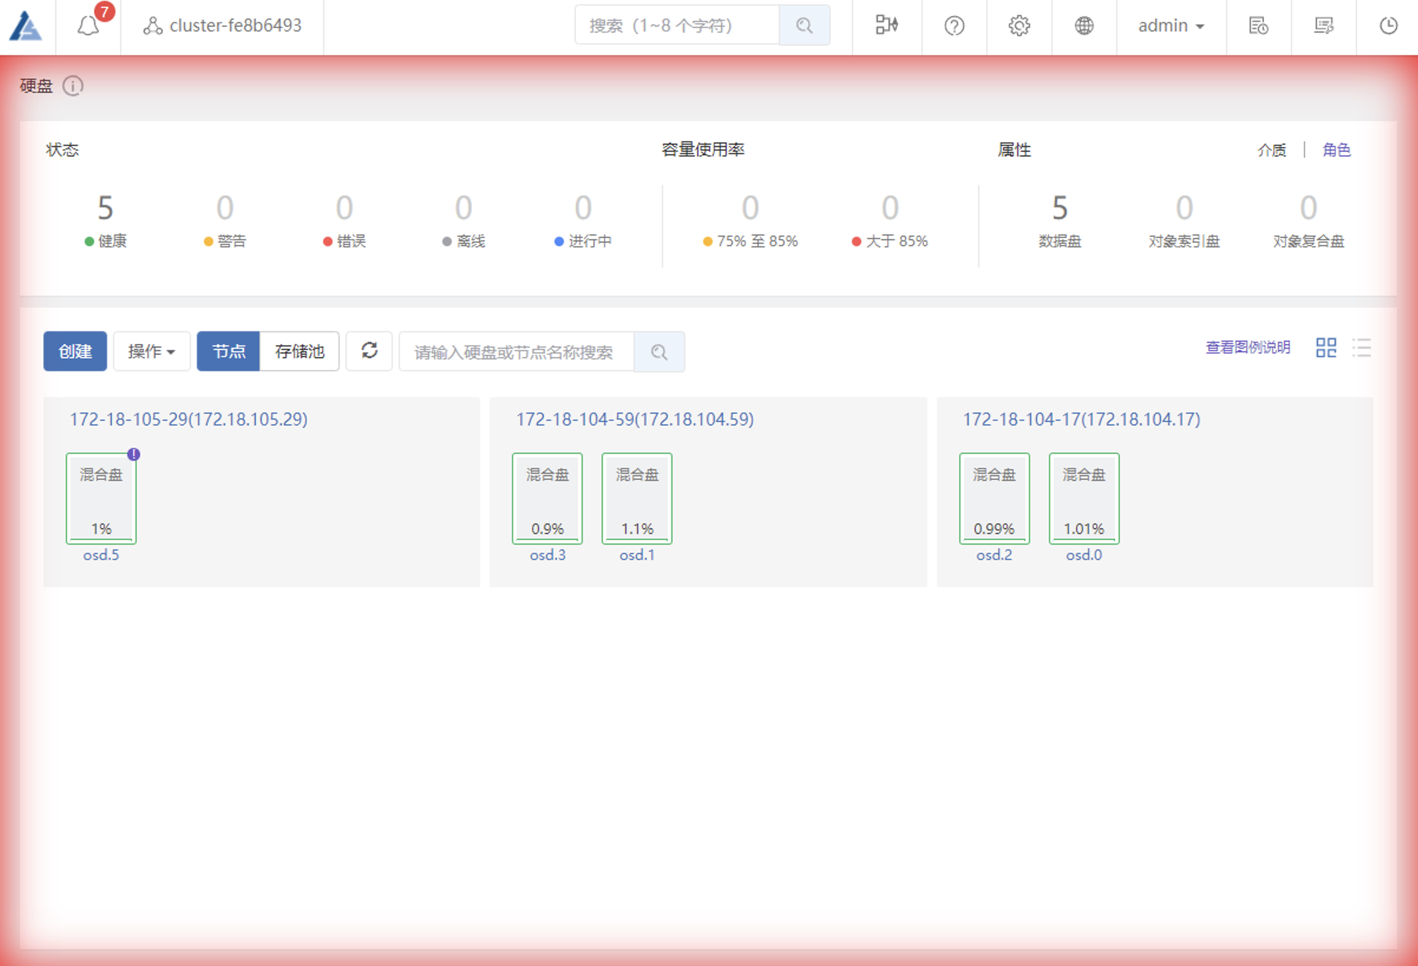
Task: Switch to grid view icon
Action: [1326, 348]
